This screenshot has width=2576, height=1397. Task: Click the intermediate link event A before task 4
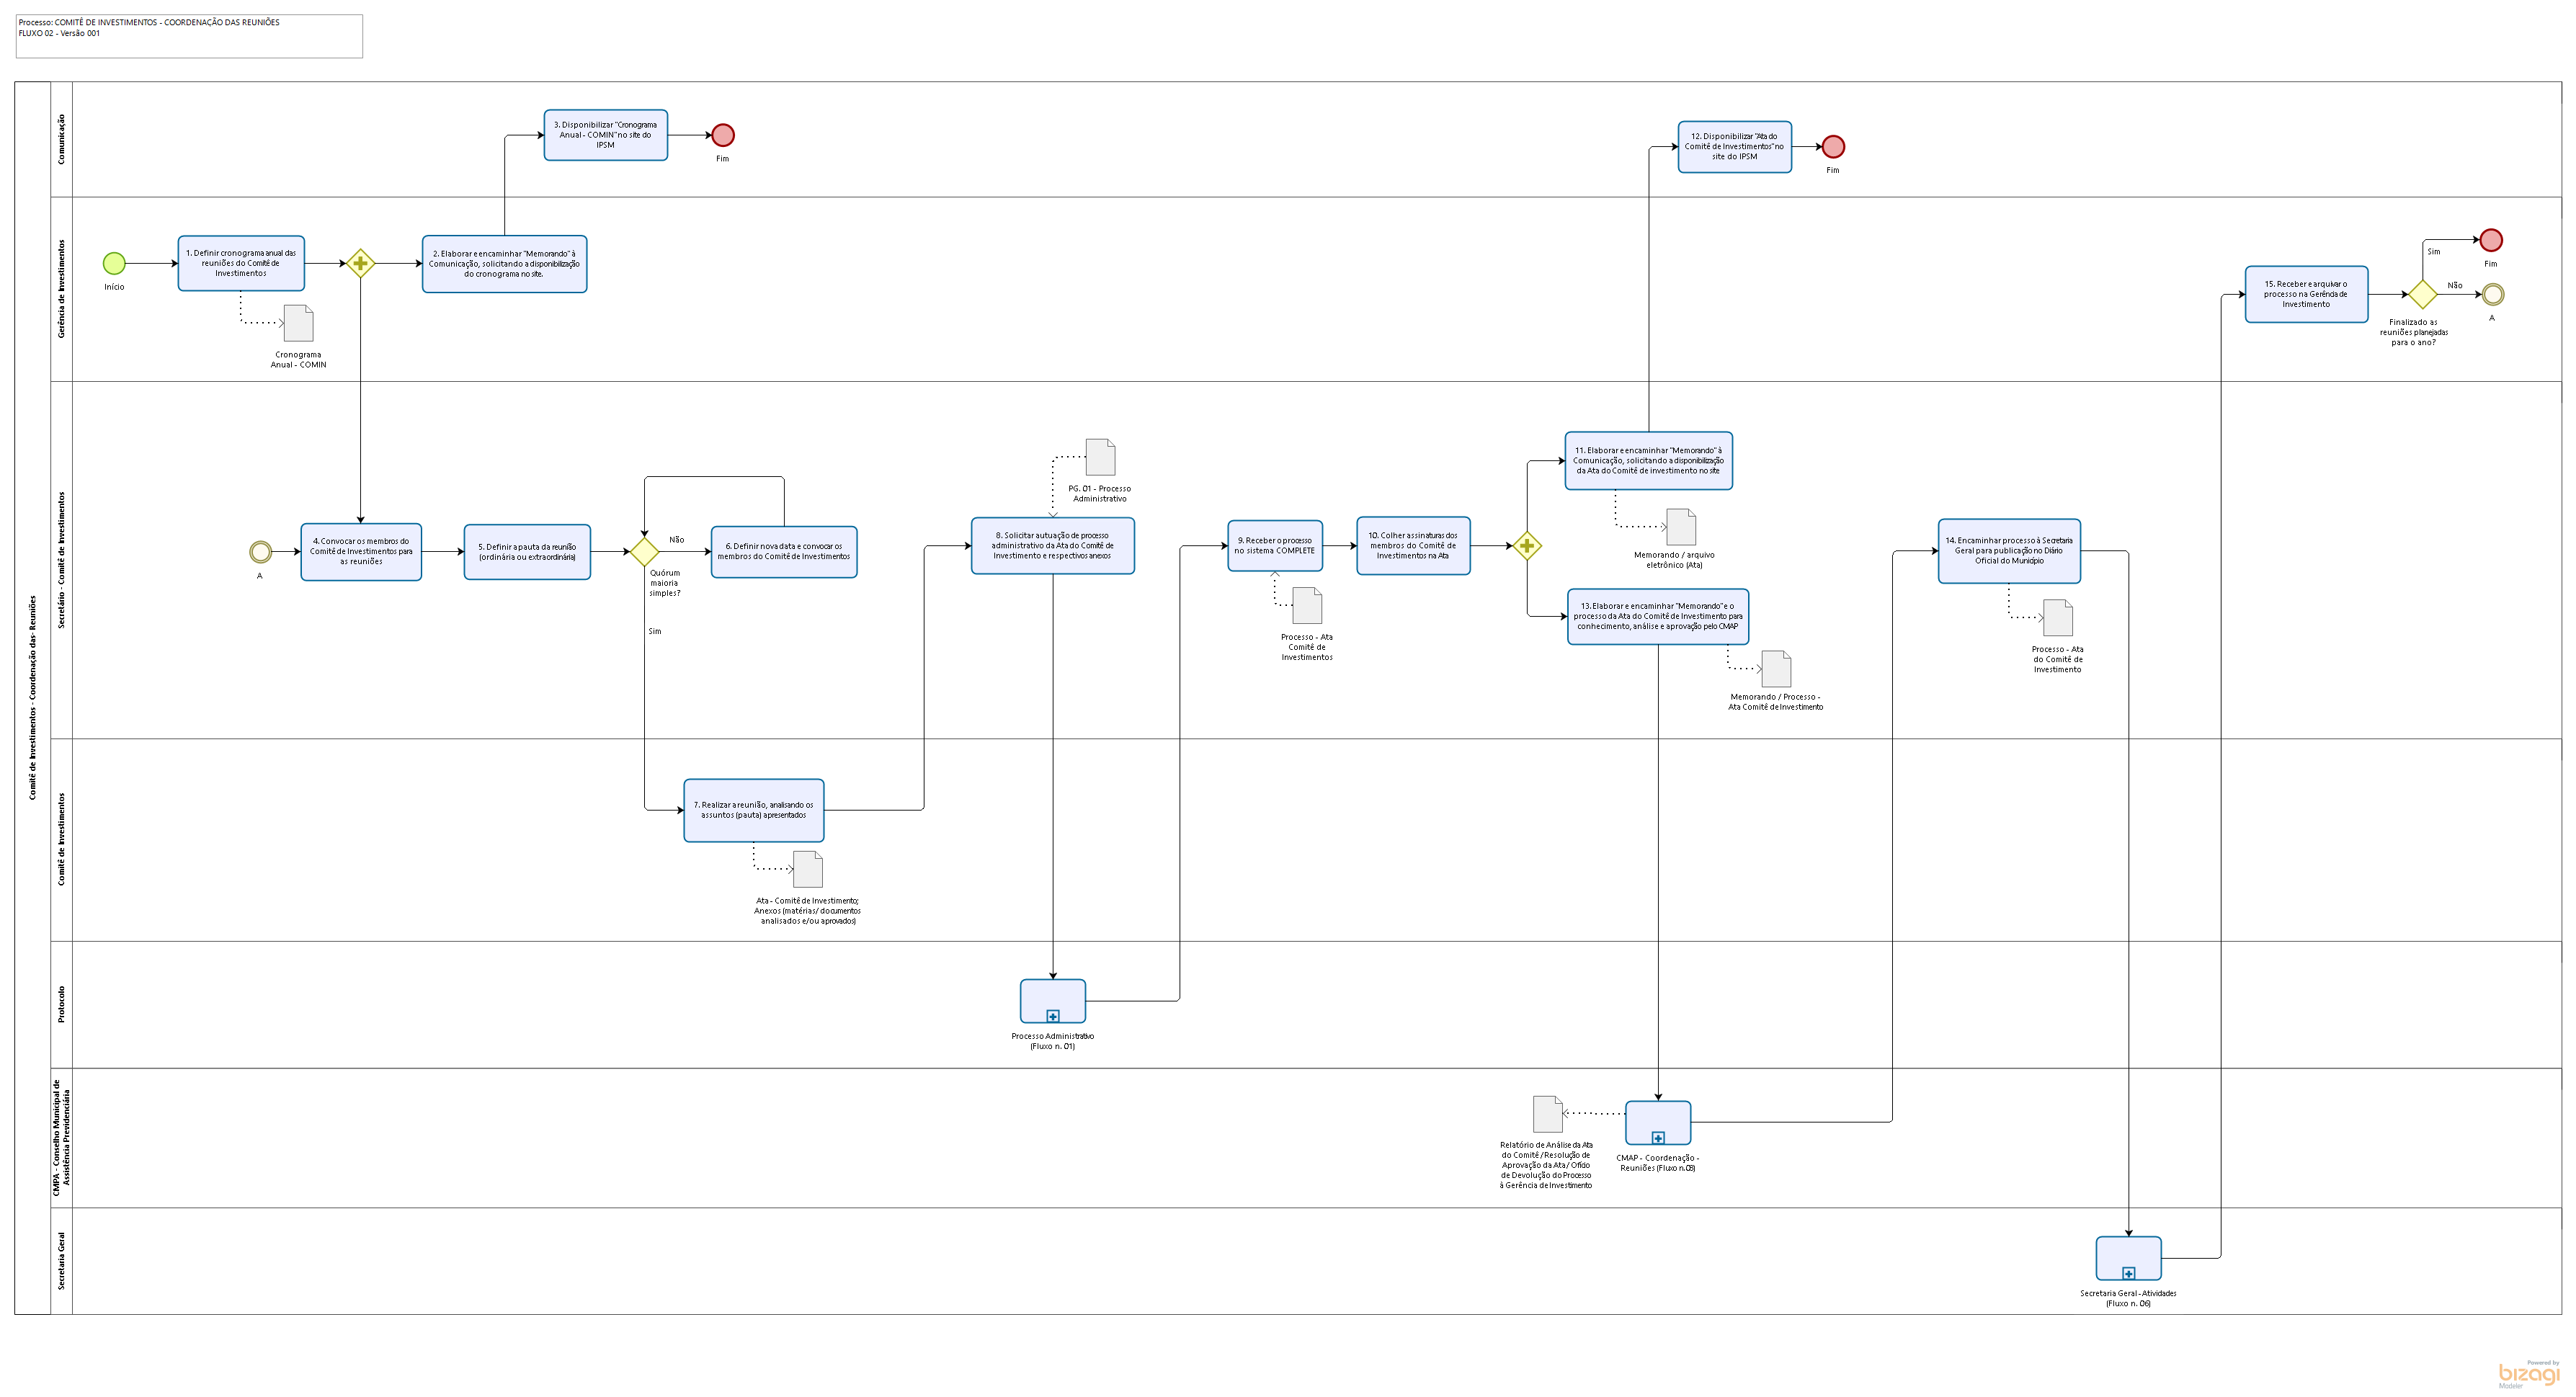click(260, 552)
